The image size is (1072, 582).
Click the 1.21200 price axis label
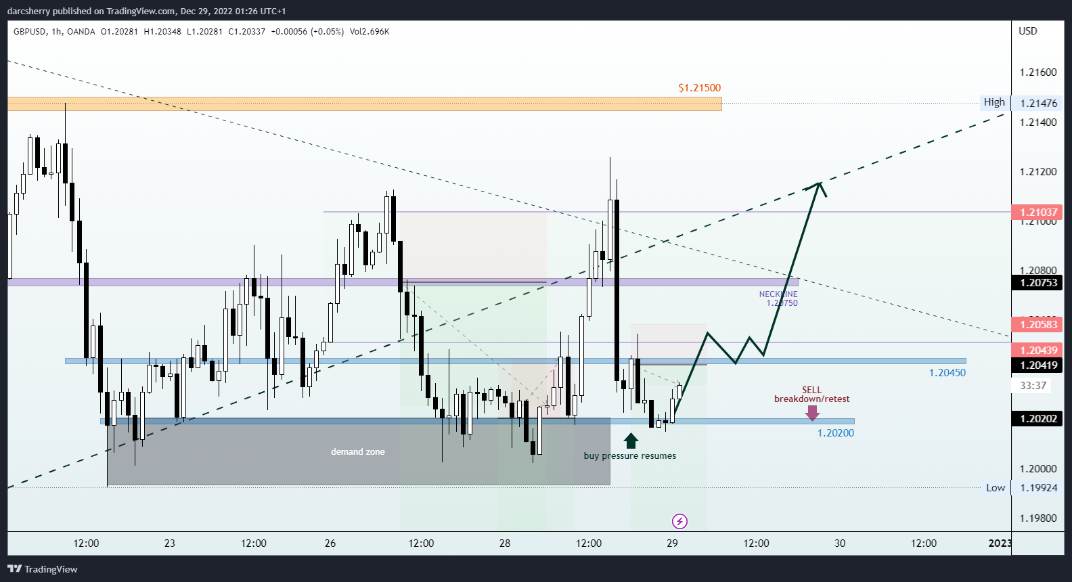click(x=1038, y=172)
